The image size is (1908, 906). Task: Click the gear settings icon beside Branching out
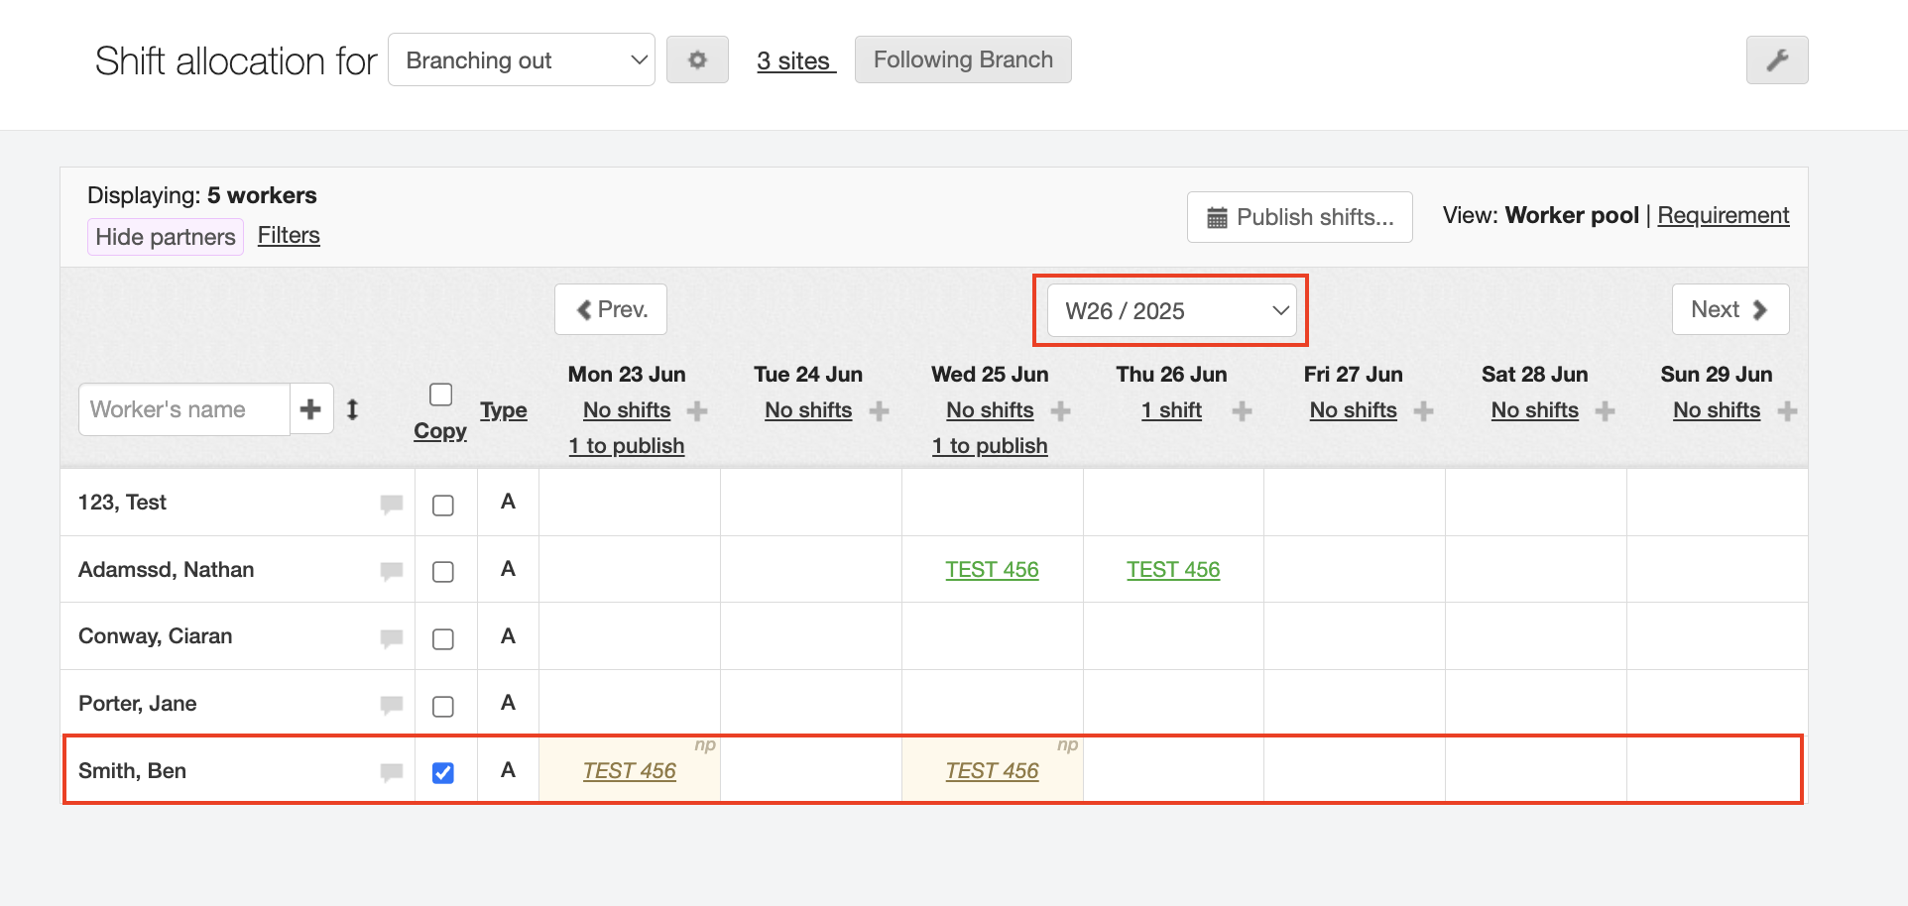coord(697,60)
